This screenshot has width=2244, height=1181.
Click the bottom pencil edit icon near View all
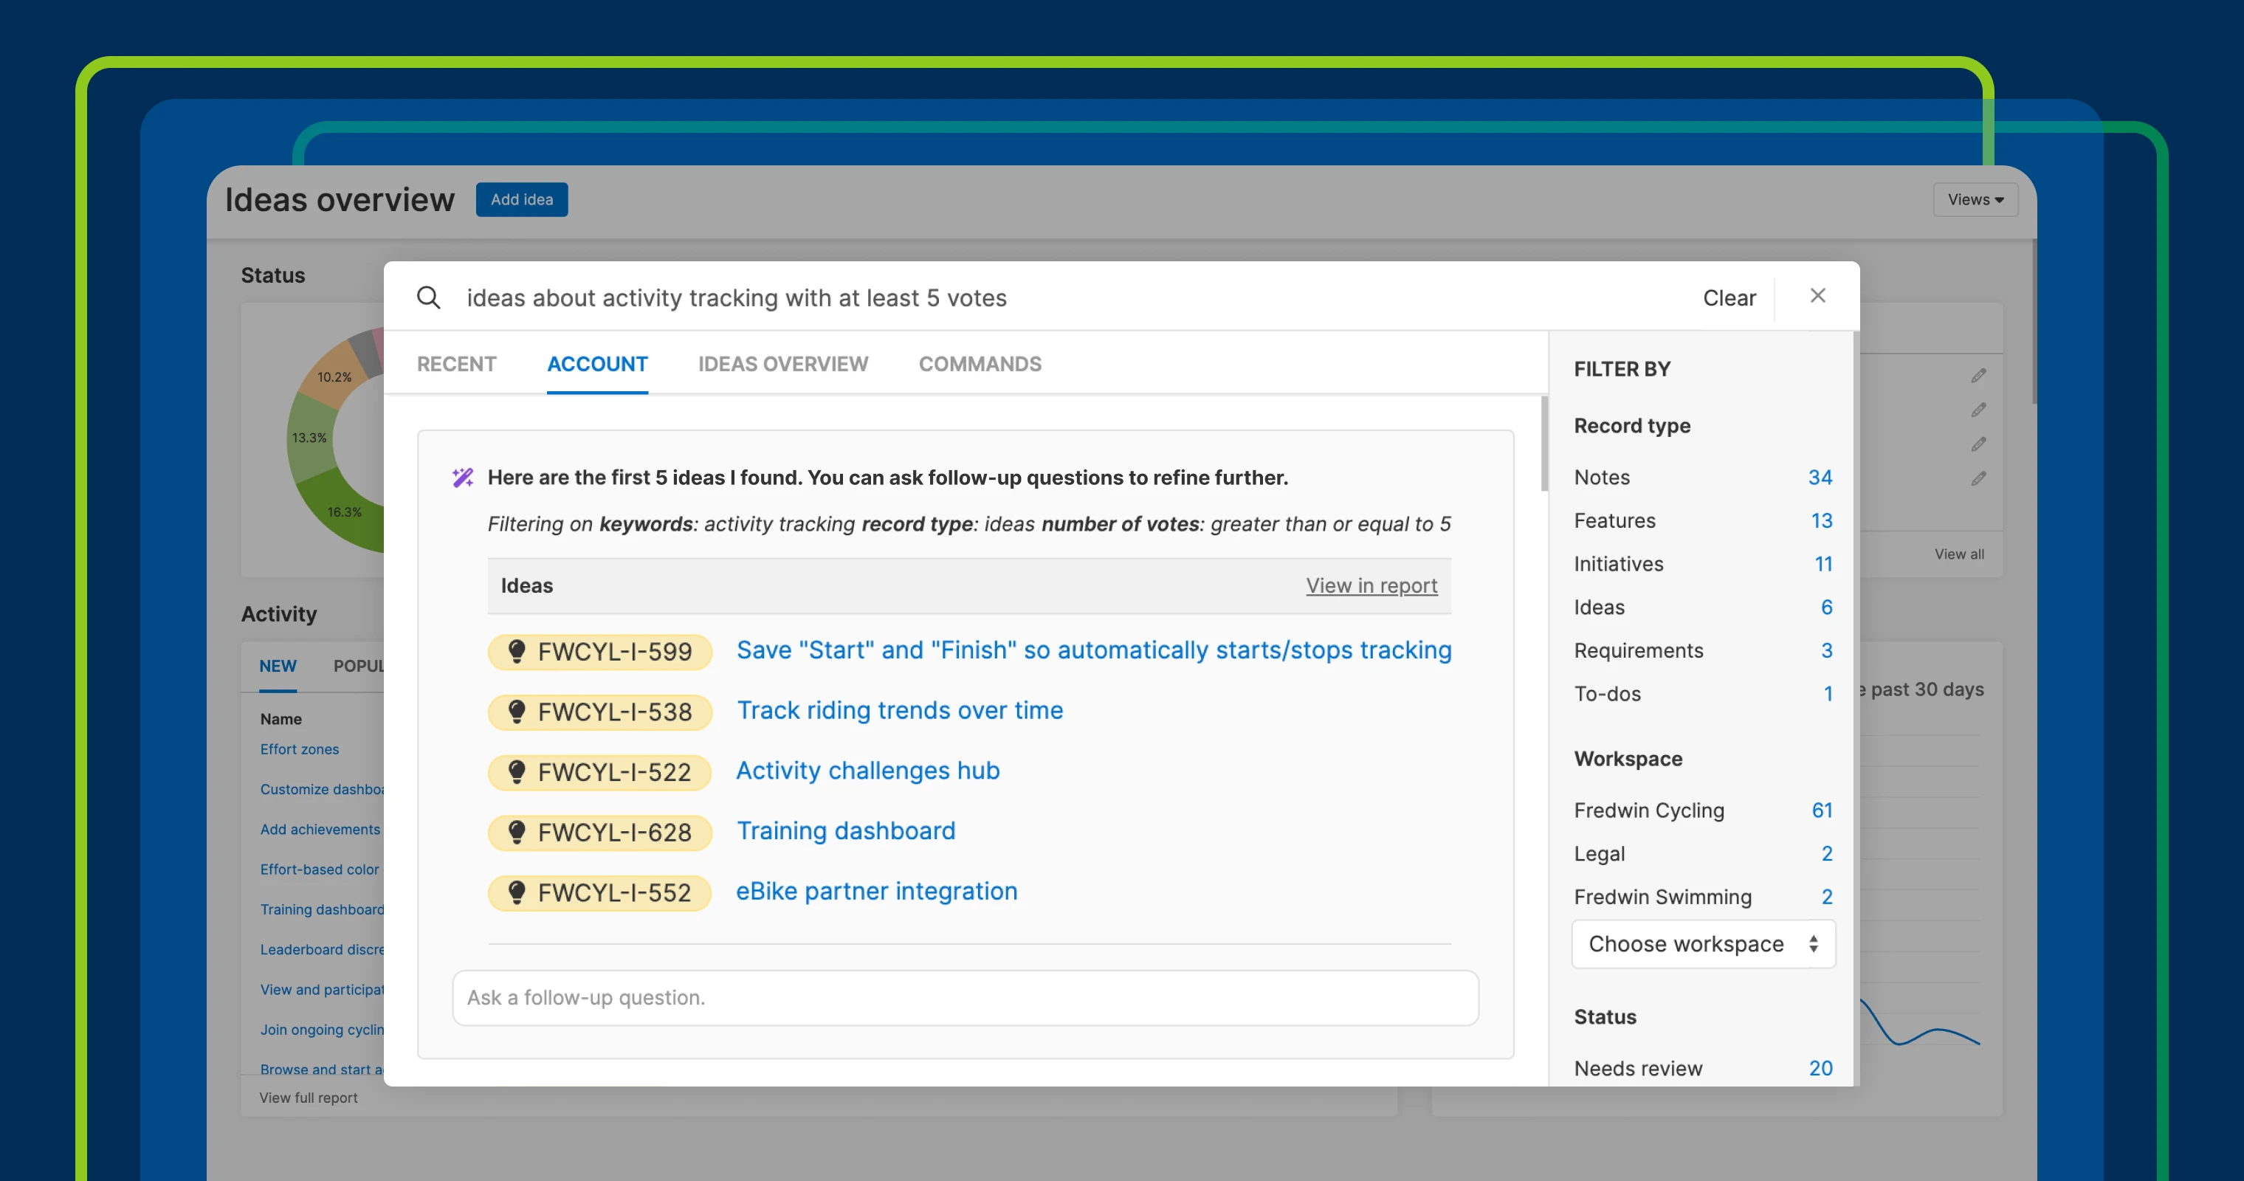1978,478
